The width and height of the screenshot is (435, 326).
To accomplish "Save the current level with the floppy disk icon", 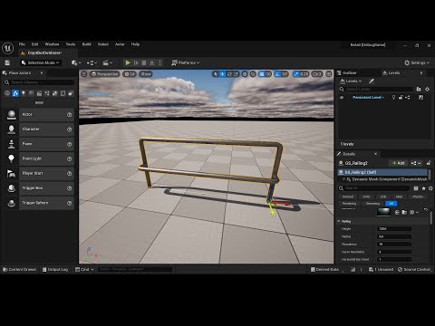I will coord(7,62).
